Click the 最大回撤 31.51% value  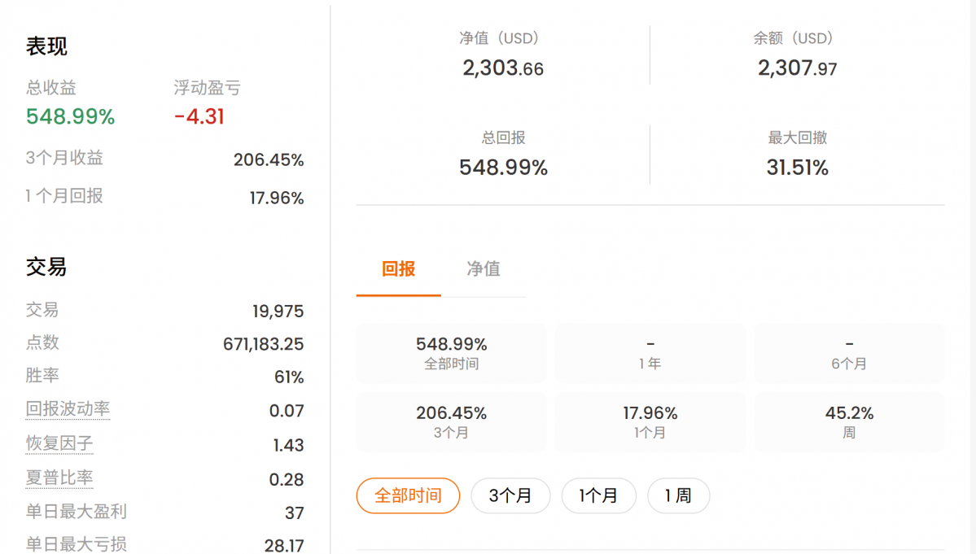(x=798, y=168)
